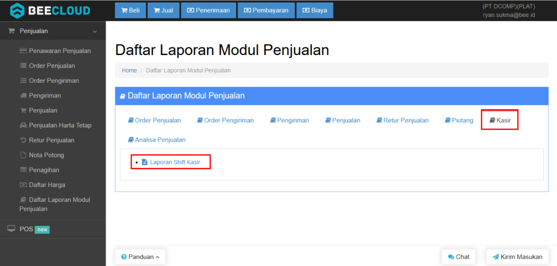Click the Penjualan chevron arrow

point(95,31)
